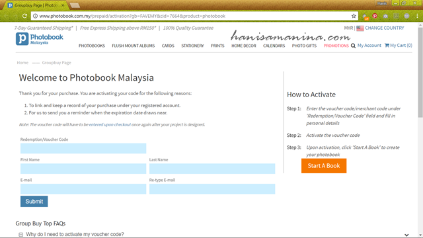The width and height of the screenshot is (423, 238).
Task: Submit the voucher activation form
Action: 34,201
